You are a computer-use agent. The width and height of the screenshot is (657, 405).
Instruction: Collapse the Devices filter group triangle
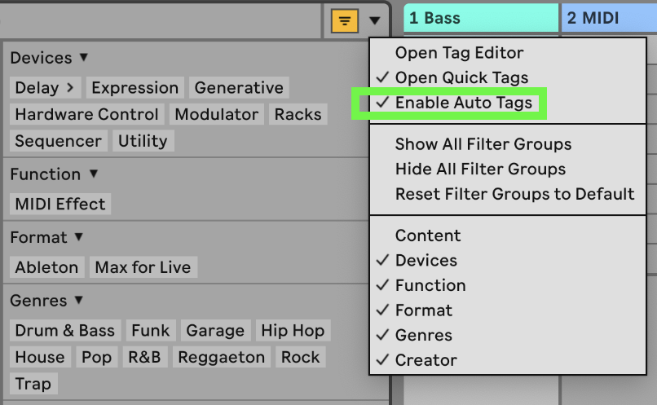pos(83,58)
